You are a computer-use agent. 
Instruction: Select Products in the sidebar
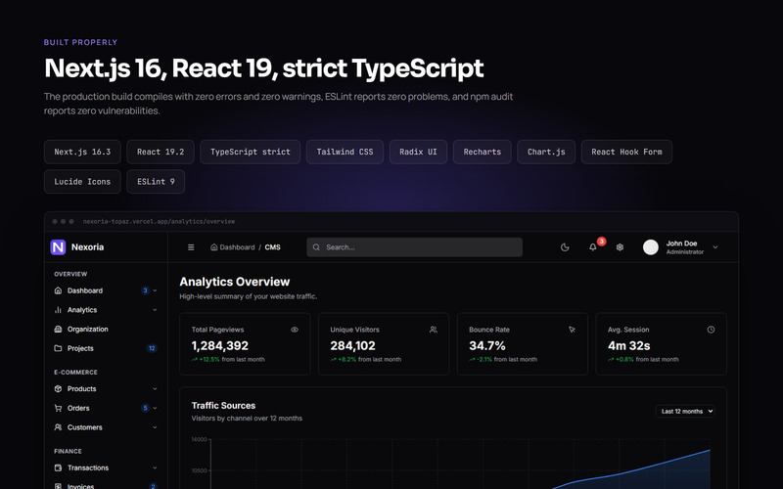click(x=106, y=388)
